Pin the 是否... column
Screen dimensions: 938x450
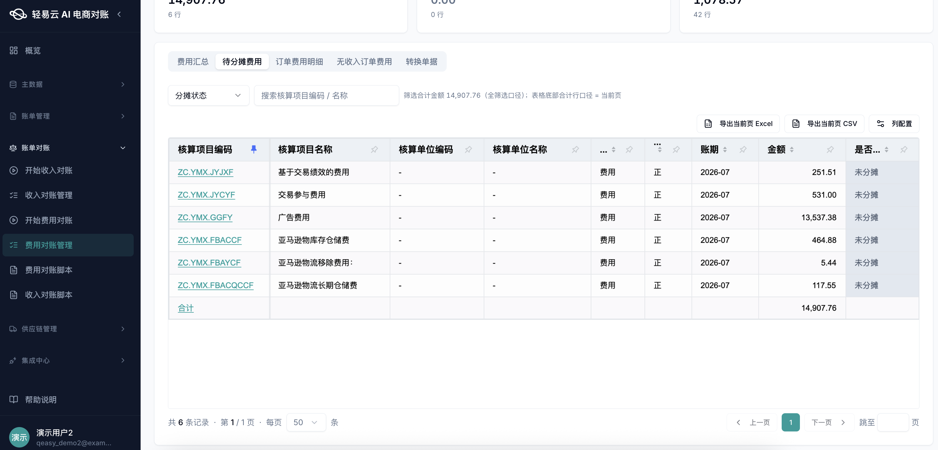tap(904, 149)
